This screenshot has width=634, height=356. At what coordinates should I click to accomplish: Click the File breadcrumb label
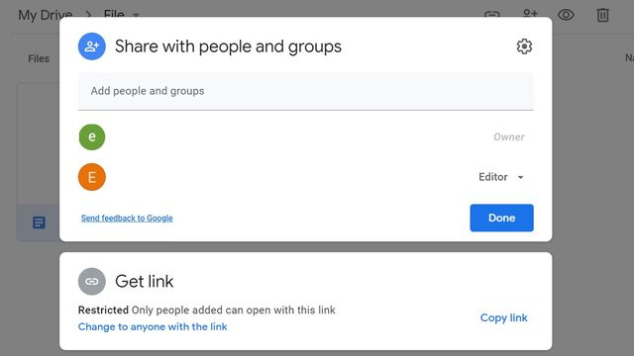114,14
